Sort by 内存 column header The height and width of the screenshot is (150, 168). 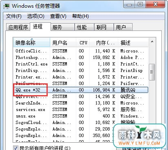click(104, 43)
